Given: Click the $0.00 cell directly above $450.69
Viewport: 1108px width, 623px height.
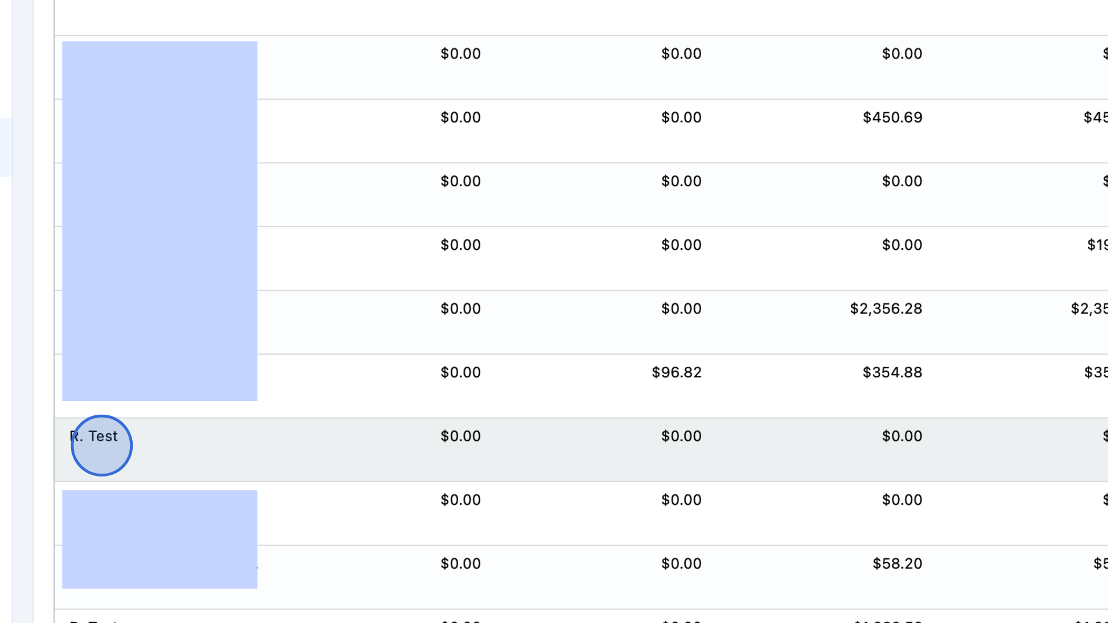Looking at the screenshot, I should [x=902, y=54].
